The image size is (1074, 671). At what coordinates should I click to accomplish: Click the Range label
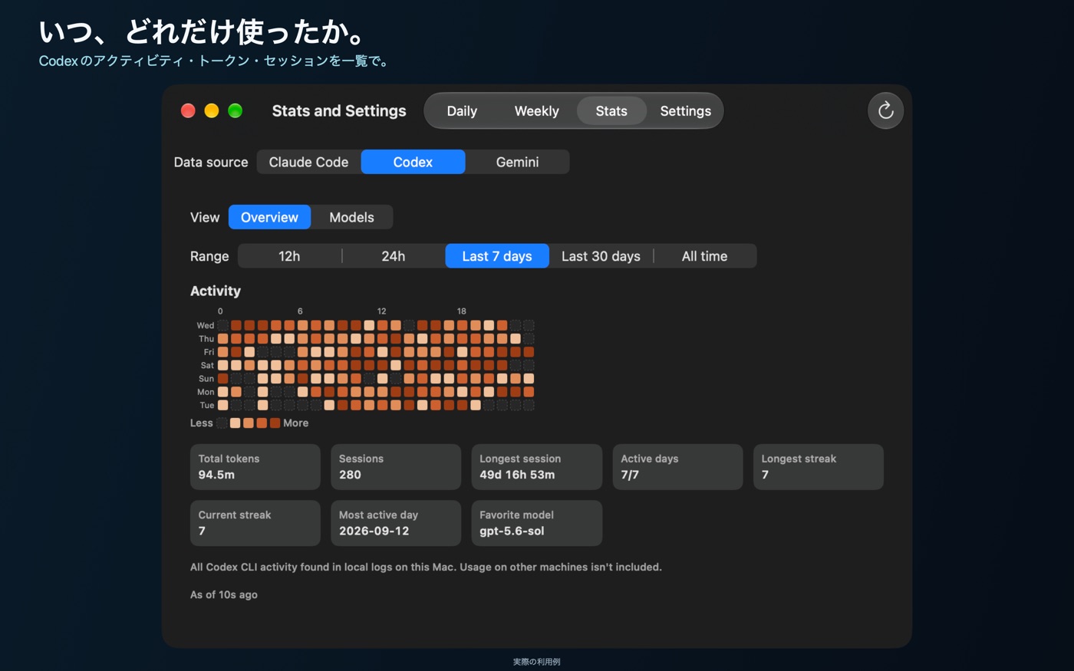pyautogui.click(x=209, y=256)
